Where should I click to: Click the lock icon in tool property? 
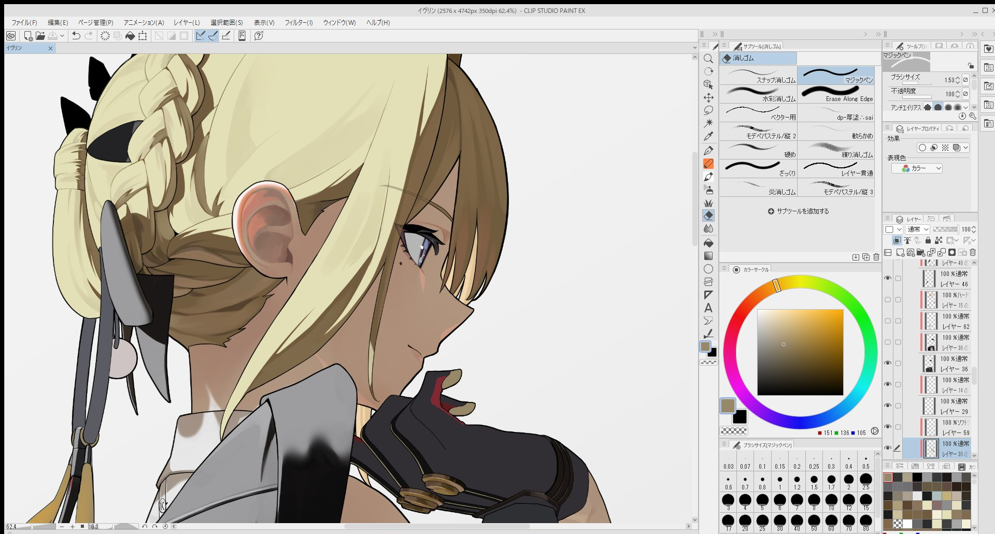[971, 66]
